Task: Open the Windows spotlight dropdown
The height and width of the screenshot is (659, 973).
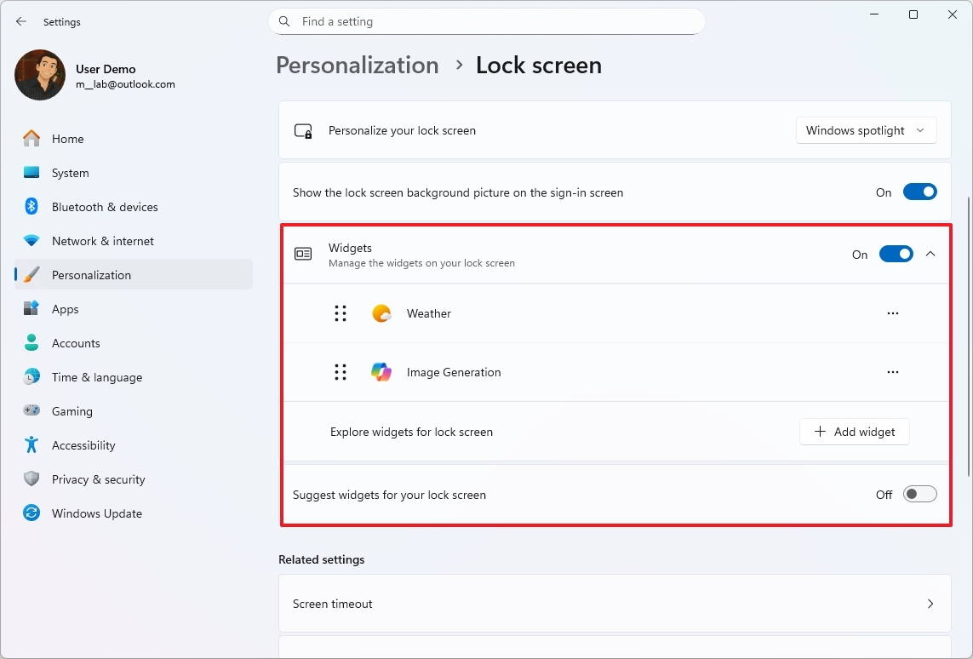Action: pos(866,130)
